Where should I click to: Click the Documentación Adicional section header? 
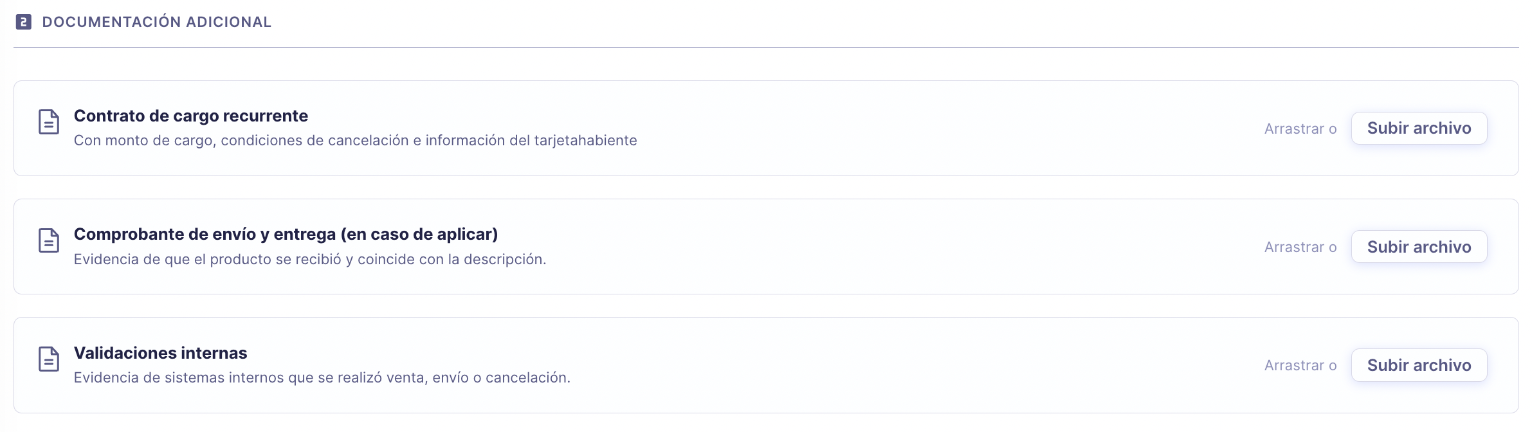156,22
